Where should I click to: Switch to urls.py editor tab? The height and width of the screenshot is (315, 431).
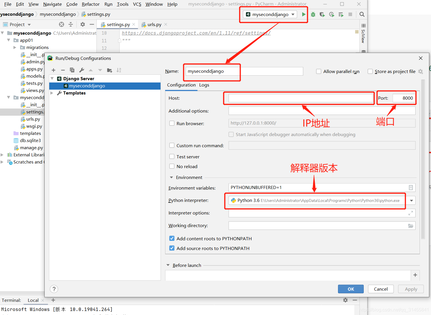click(155, 25)
